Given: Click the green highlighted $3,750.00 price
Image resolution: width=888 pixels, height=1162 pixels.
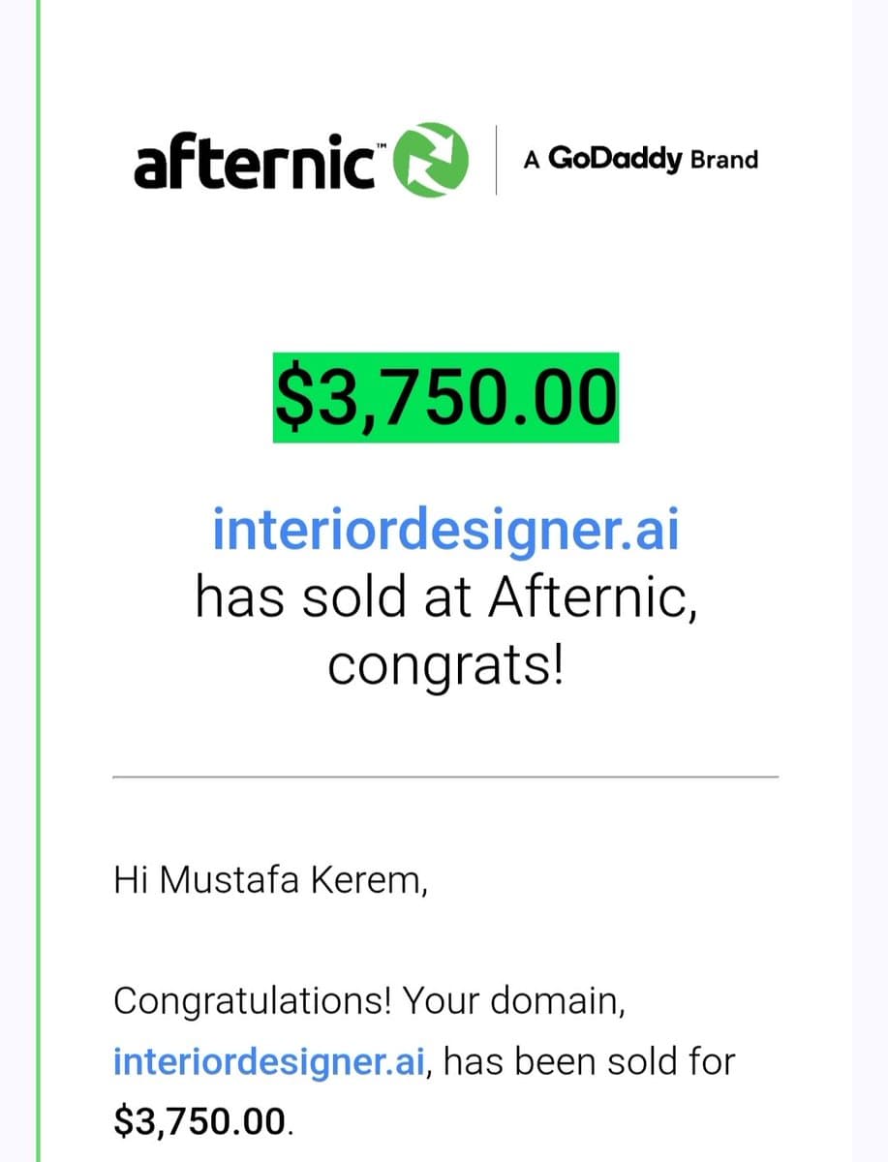Looking at the screenshot, I should [445, 398].
